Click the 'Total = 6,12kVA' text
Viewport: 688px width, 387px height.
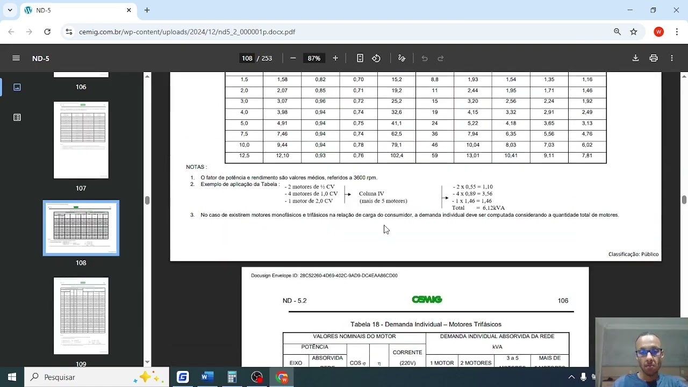(478, 208)
